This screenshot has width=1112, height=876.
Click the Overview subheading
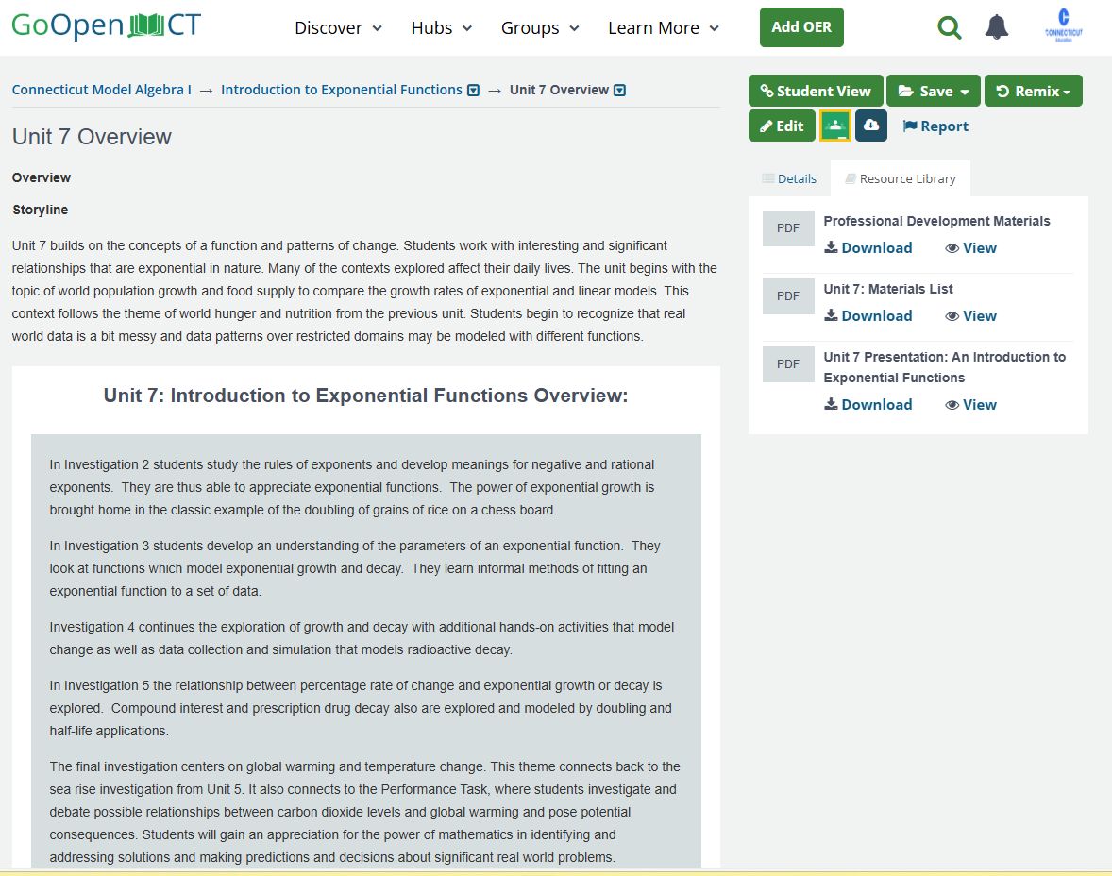coord(42,178)
